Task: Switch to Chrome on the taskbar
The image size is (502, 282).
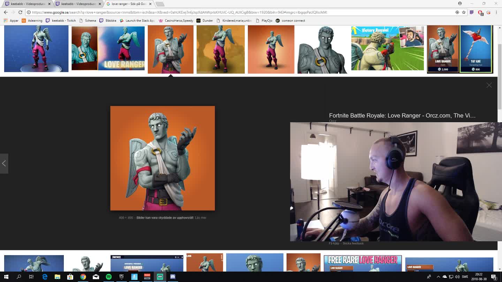Action: click(x=83, y=277)
